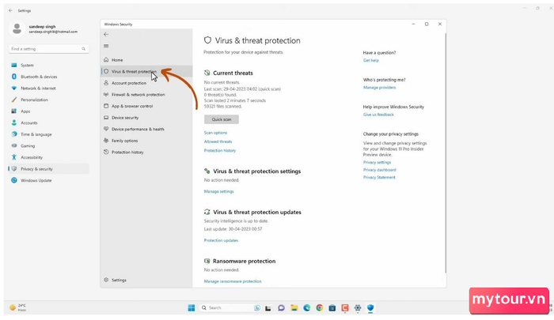
Task: Select Privacy & security in Settings
Action: tap(48, 169)
